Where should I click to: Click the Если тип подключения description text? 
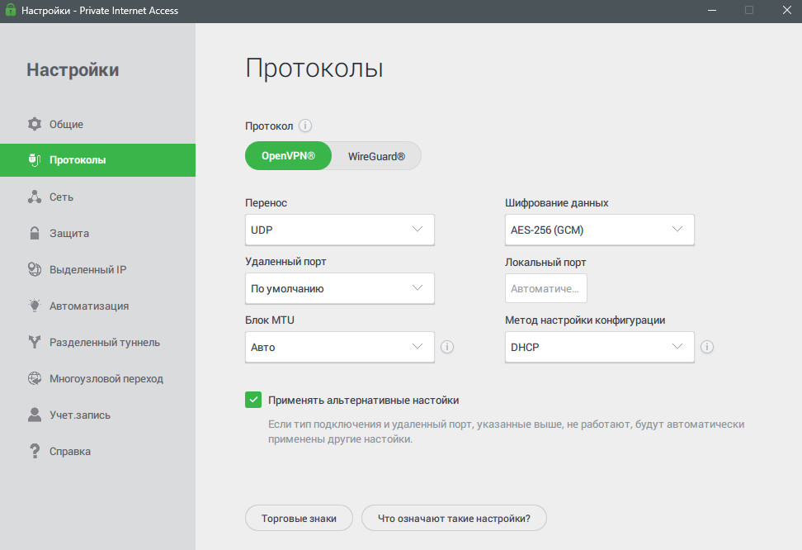(506, 431)
